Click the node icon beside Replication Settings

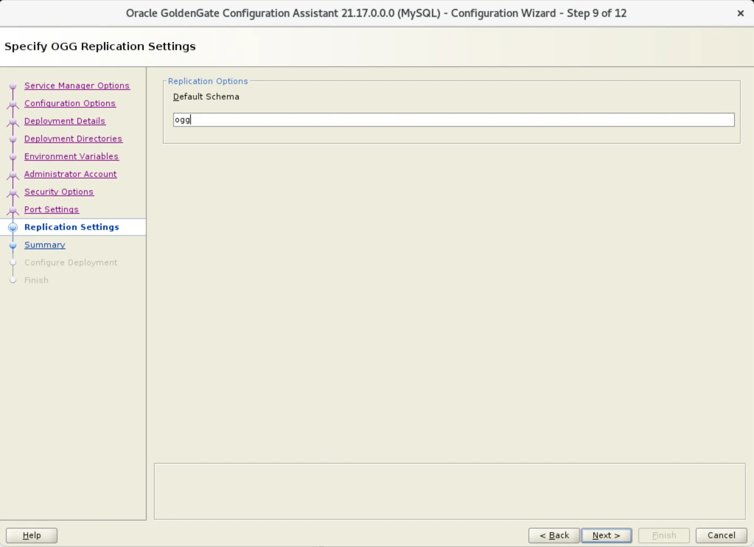tap(13, 227)
